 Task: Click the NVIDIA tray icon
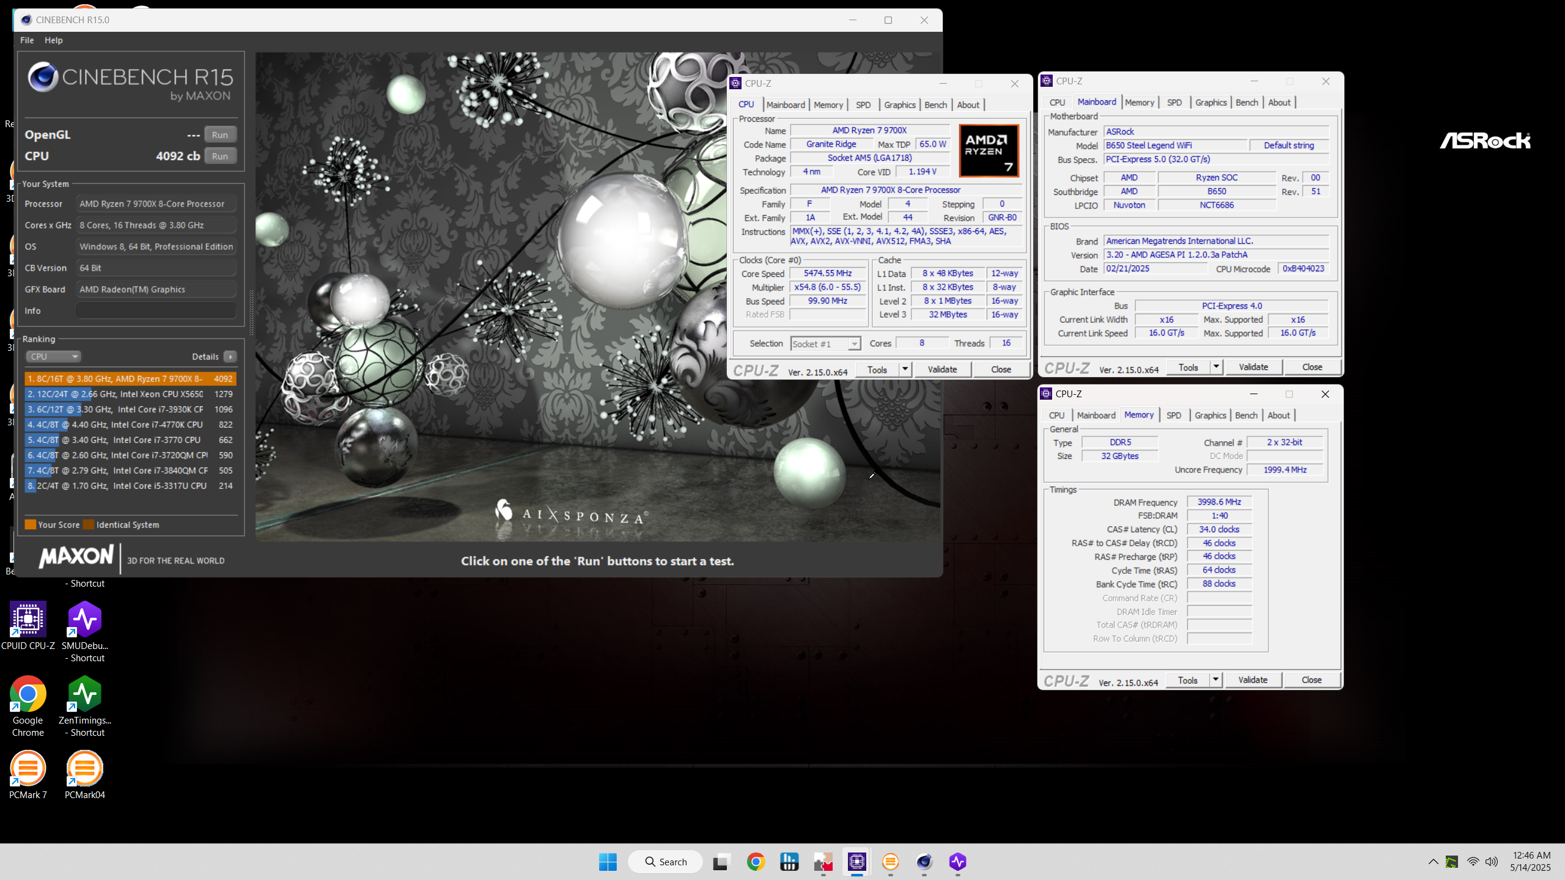[1452, 862]
